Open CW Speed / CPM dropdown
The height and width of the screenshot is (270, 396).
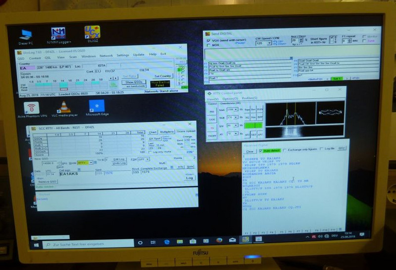pyautogui.click(x=269, y=43)
